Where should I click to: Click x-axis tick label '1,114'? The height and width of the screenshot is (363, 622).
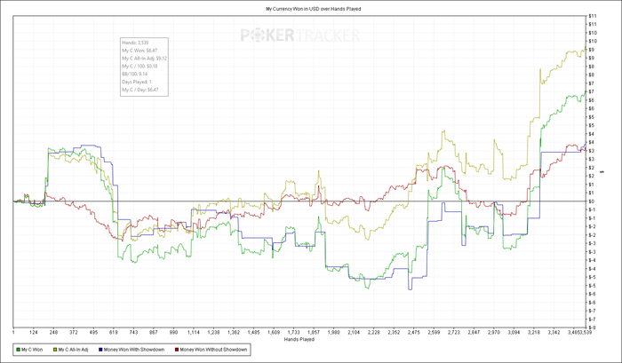tap(194, 333)
